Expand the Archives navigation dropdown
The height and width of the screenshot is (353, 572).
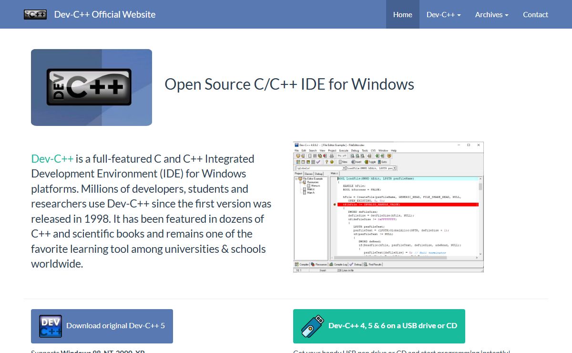pos(492,14)
